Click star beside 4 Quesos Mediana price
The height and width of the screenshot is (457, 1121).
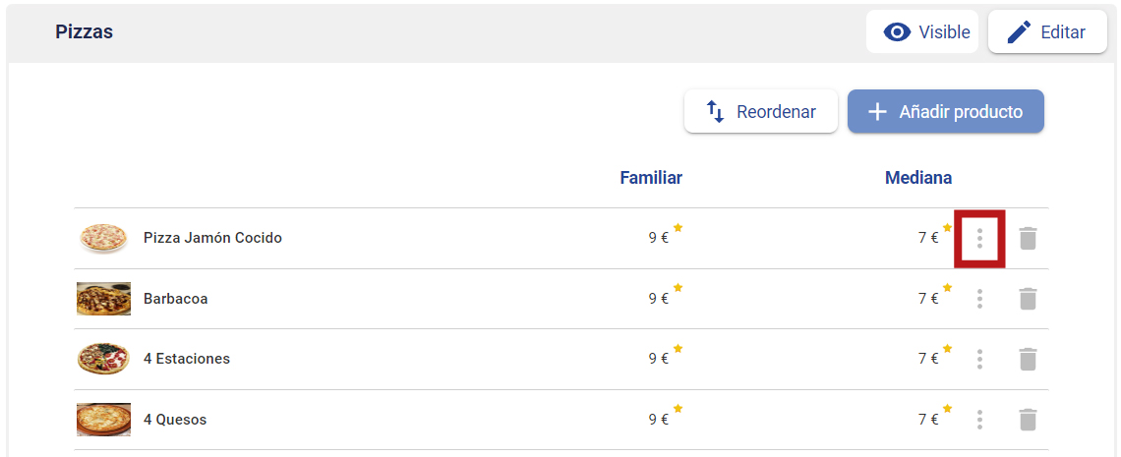coord(947,409)
